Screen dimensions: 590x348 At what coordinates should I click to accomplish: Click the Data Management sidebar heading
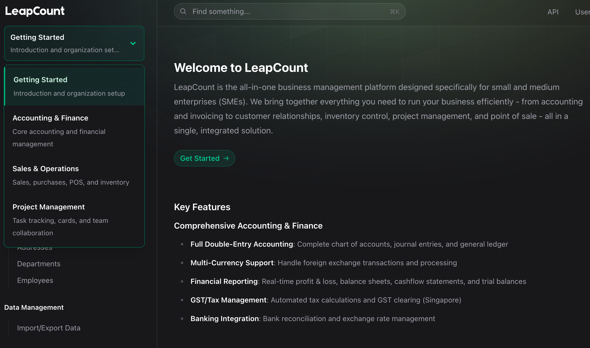(x=34, y=307)
